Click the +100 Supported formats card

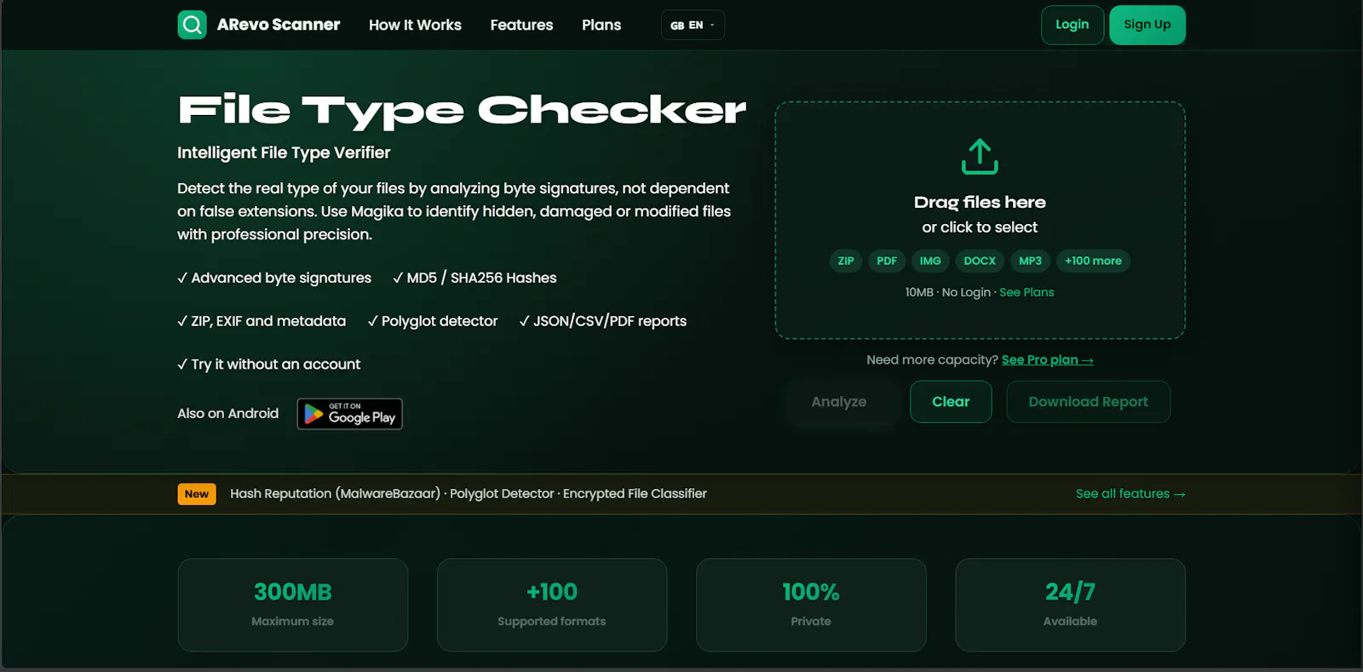[x=552, y=605]
